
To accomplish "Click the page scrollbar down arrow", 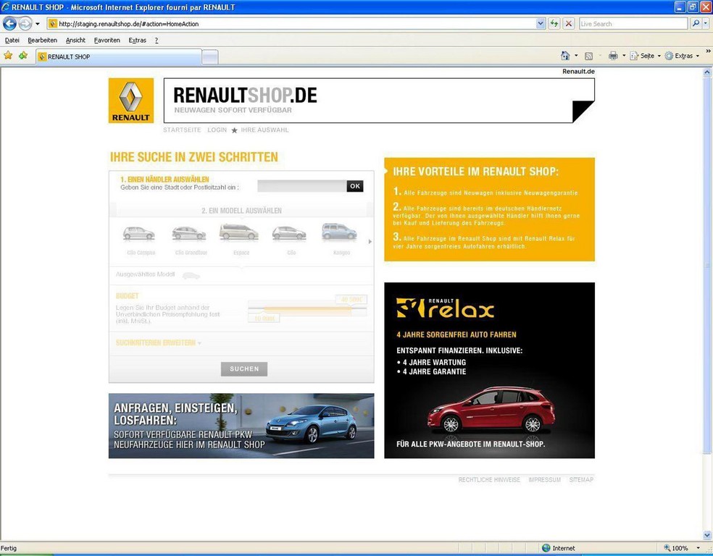I will point(707,535).
